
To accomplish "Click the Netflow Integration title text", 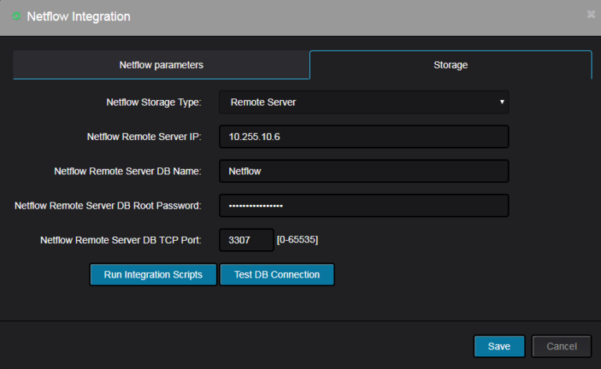I will point(78,16).
